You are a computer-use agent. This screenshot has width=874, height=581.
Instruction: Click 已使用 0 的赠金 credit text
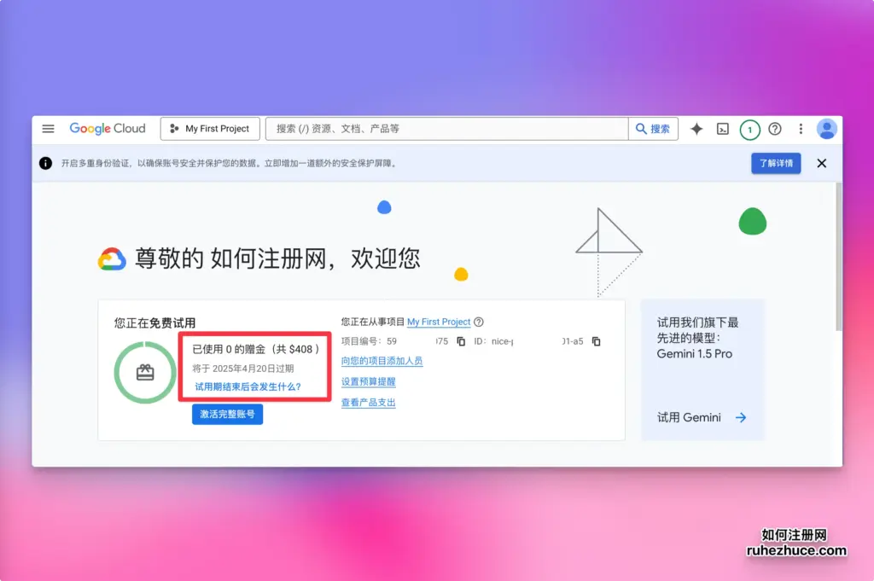point(256,349)
